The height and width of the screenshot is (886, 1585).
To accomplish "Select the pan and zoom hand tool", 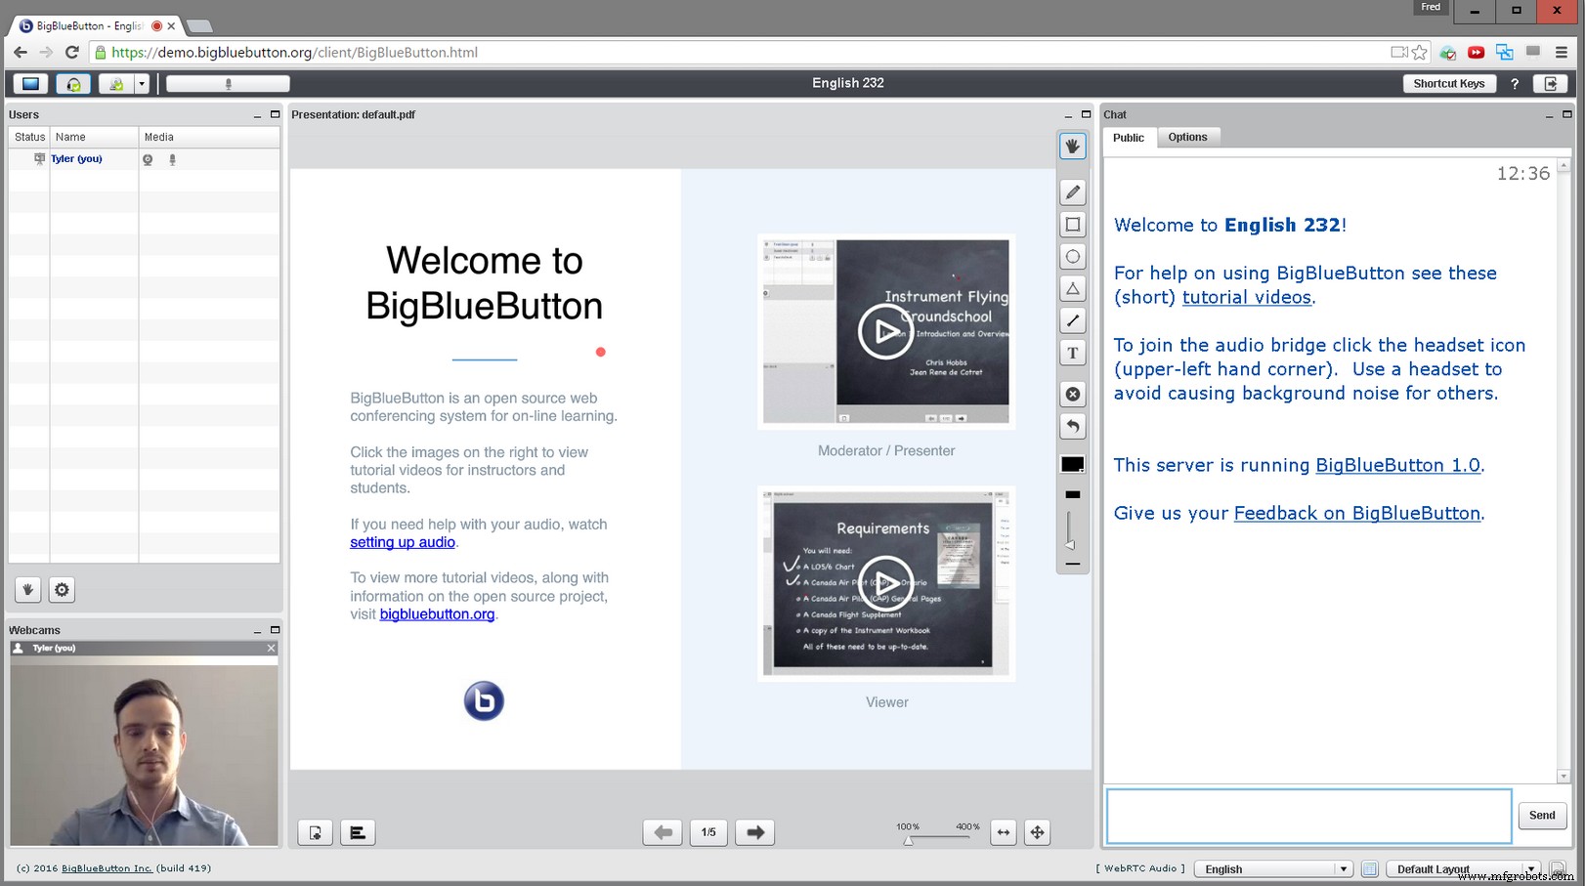I will pyautogui.click(x=1072, y=147).
